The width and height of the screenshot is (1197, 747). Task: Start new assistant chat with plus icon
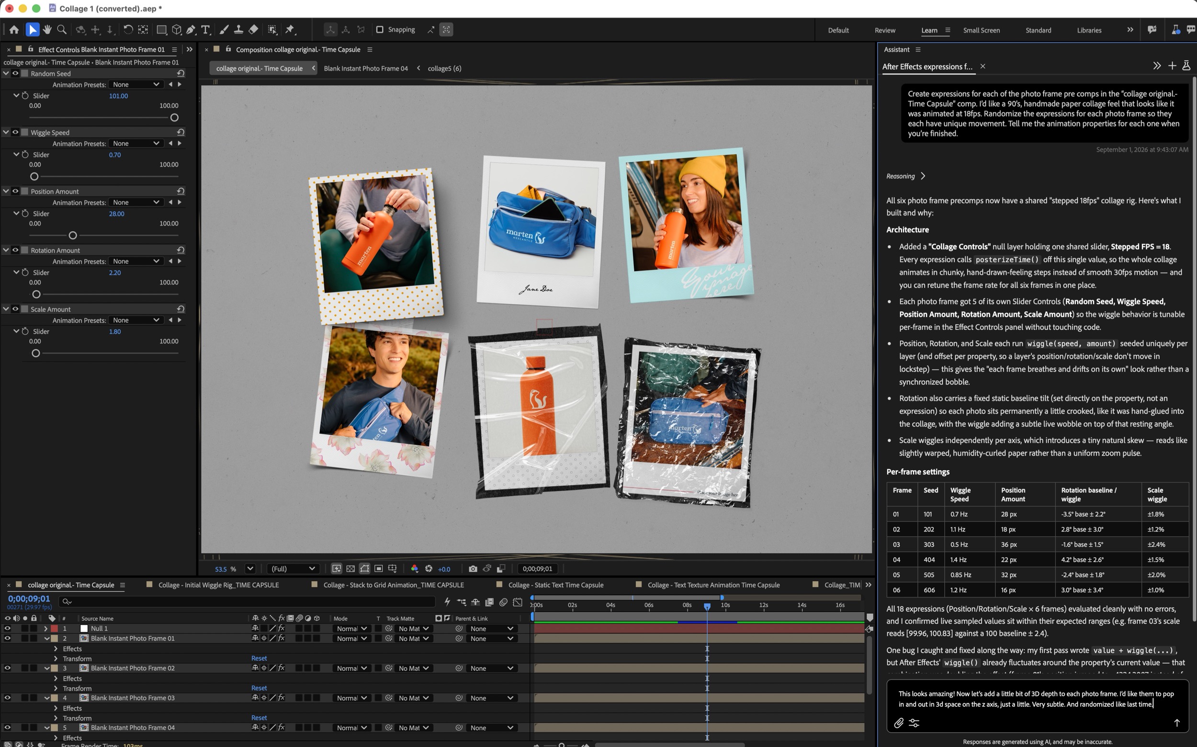pyautogui.click(x=1172, y=66)
